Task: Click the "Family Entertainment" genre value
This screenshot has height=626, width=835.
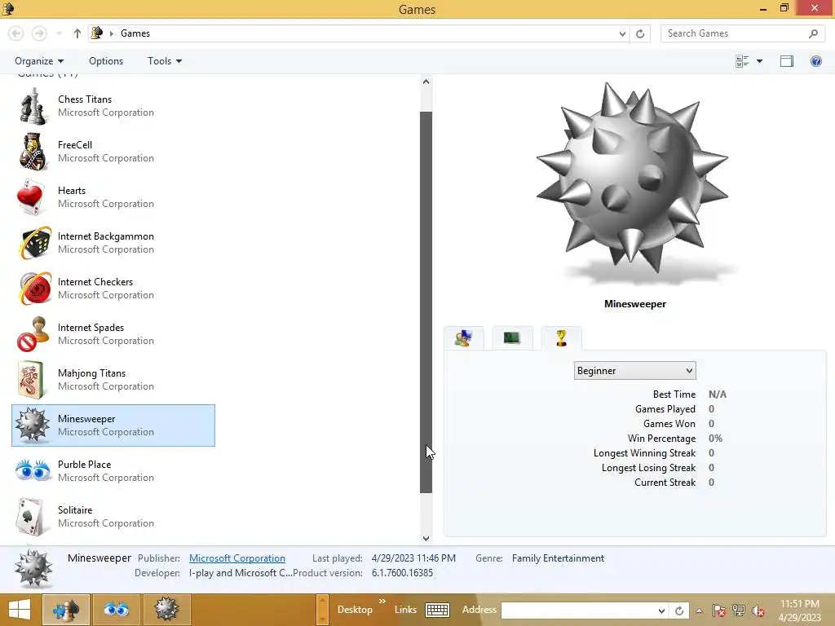Action: [x=558, y=558]
